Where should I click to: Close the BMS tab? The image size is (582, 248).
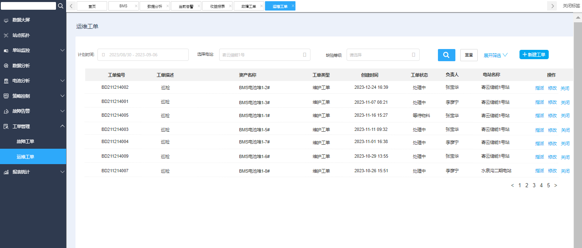pyautogui.click(x=136, y=6)
